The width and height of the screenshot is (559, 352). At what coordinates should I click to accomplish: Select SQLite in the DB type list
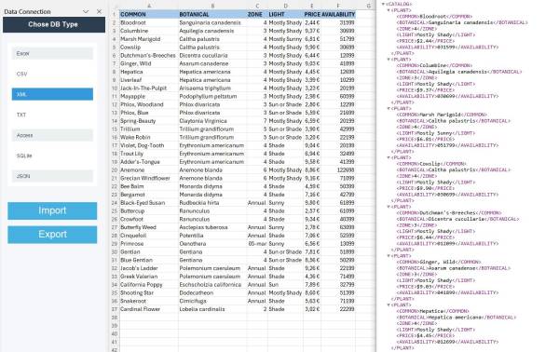coord(52,156)
